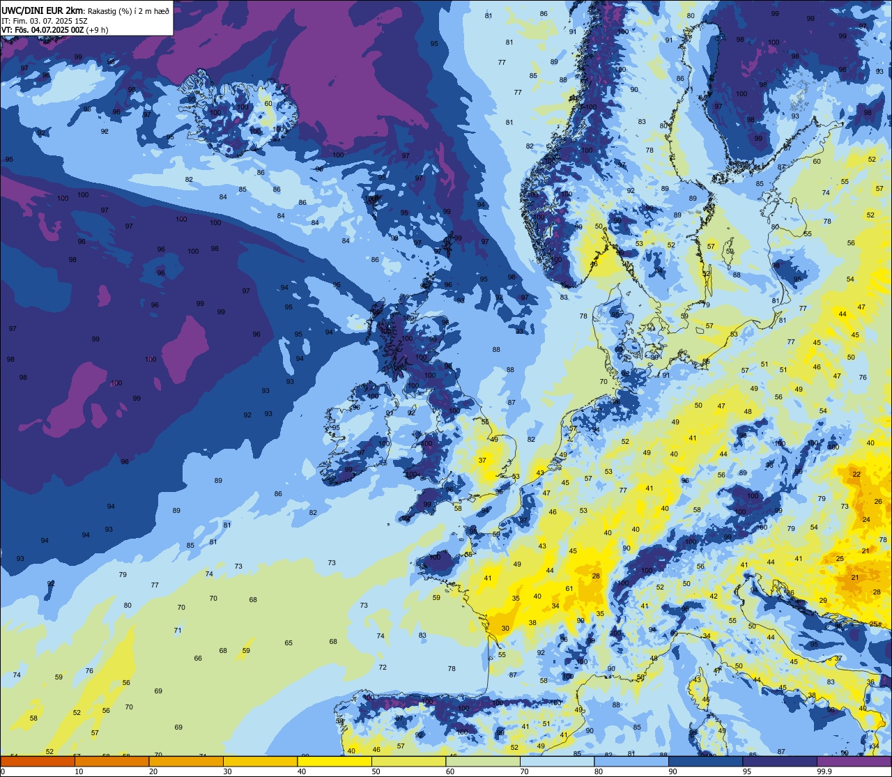Click the '(+9 h)' forecast offset text

pos(96,30)
